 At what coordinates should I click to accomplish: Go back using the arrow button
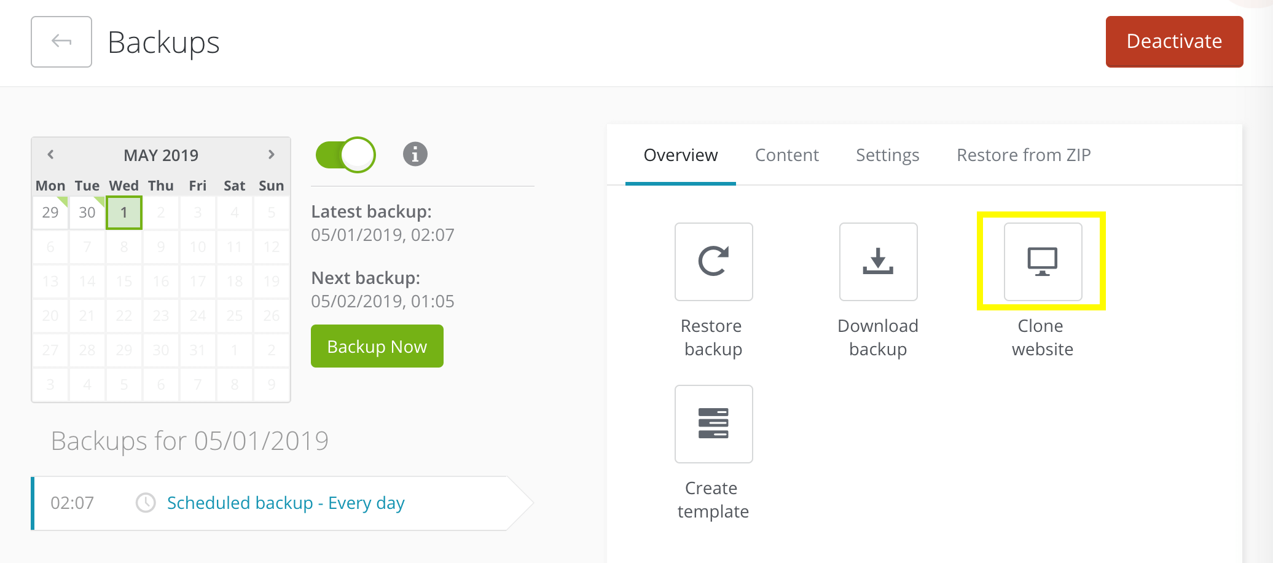tap(61, 42)
